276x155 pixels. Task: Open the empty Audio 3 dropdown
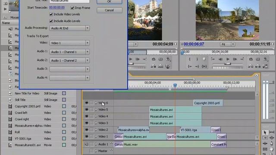pyautogui.click(x=69, y=69)
